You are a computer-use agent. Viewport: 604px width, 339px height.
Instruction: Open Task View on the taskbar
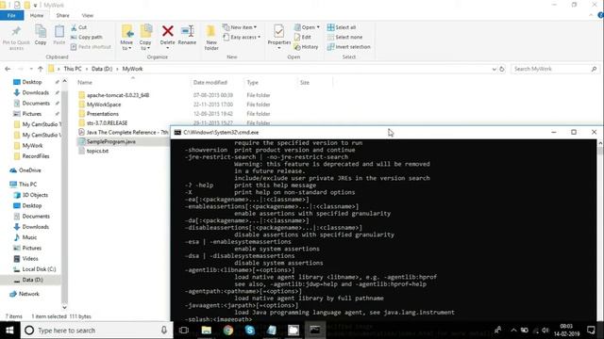click(x=184, y=331)
